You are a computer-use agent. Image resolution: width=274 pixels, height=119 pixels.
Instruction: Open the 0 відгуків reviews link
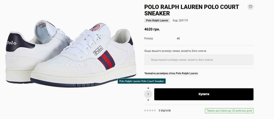[x=165, y=111]
